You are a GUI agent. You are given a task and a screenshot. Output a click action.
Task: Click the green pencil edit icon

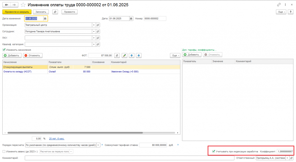coord(124,56)
